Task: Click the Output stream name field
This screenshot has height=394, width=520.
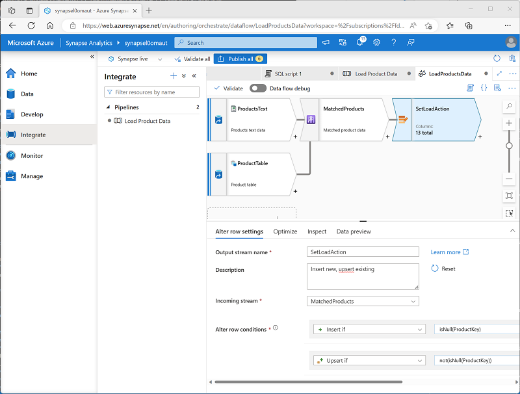Action: click(363, 252)
